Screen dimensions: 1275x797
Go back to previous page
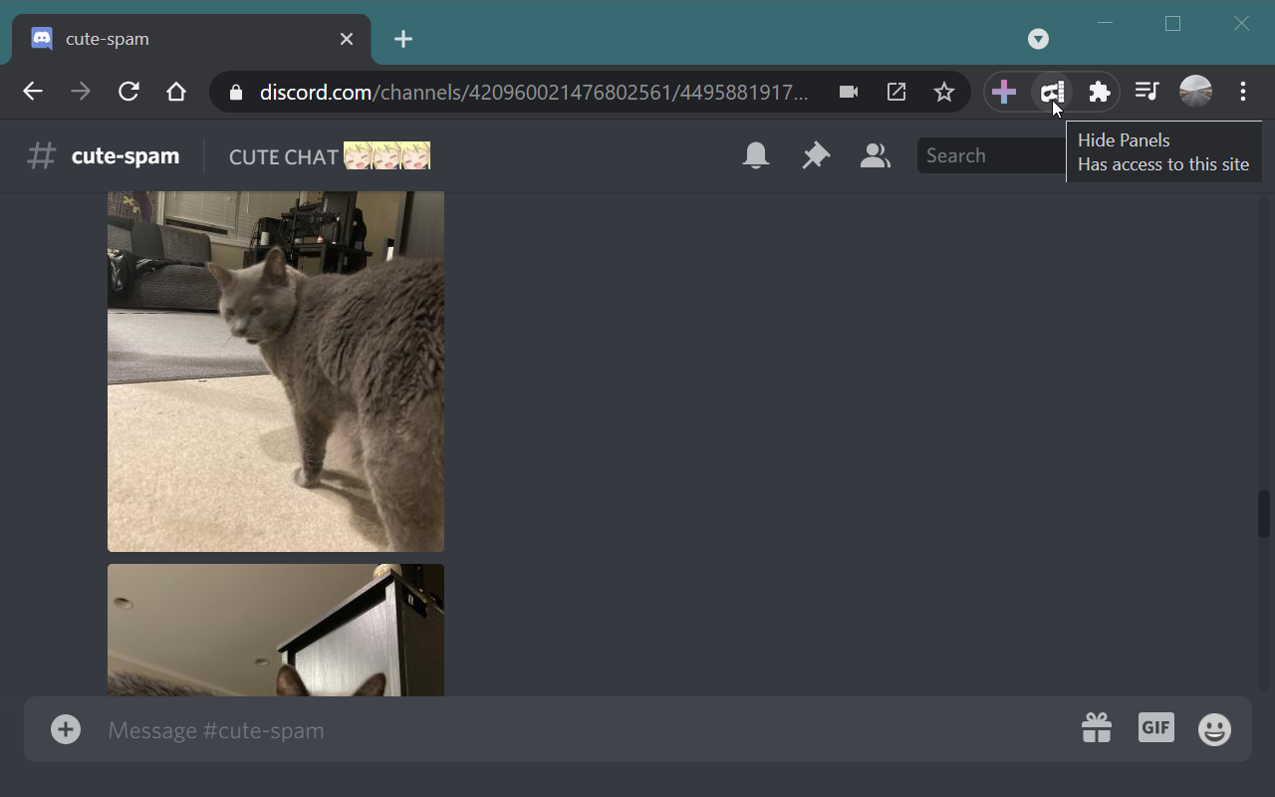(33, 92)
